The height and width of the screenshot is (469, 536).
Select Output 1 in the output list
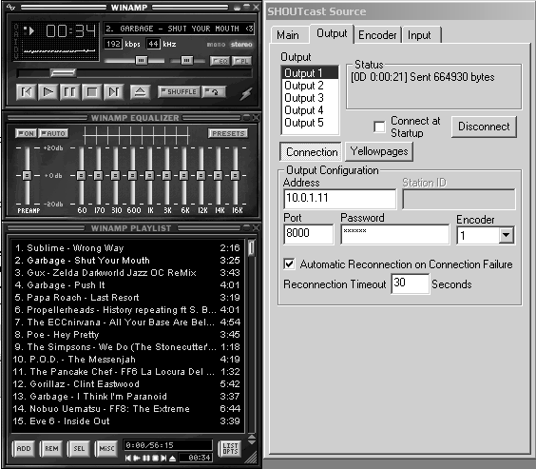(310, 73)
